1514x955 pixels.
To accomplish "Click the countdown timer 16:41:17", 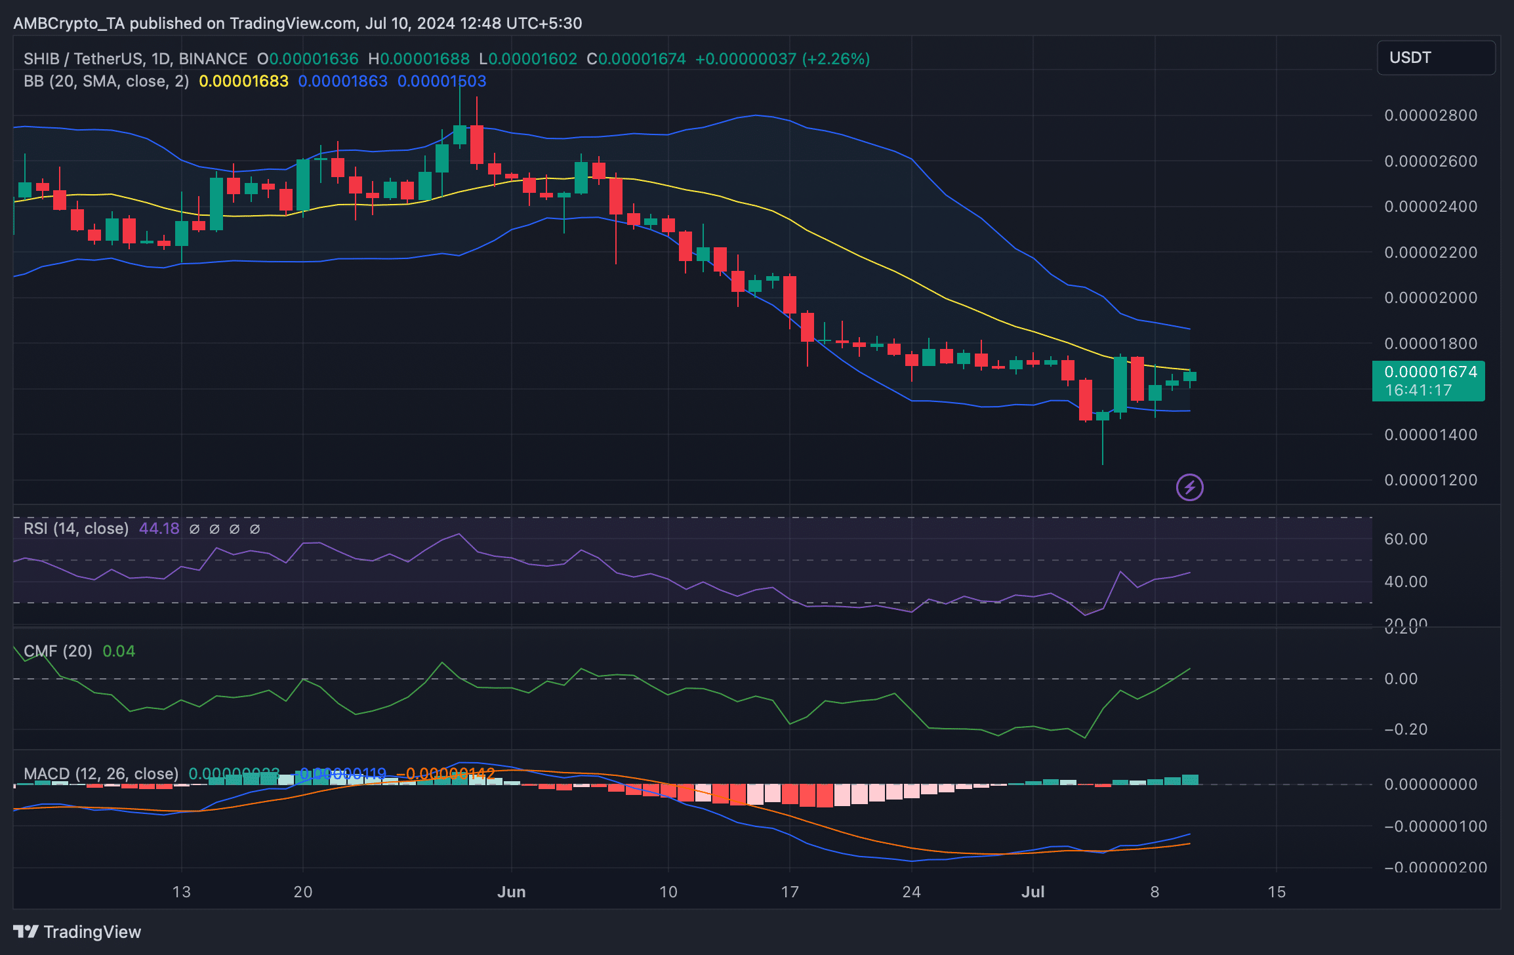I will click(1418, 390).
